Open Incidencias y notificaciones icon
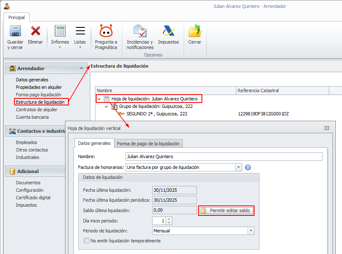The height and width of the screenshot is (254, 342). coord(140,31)
